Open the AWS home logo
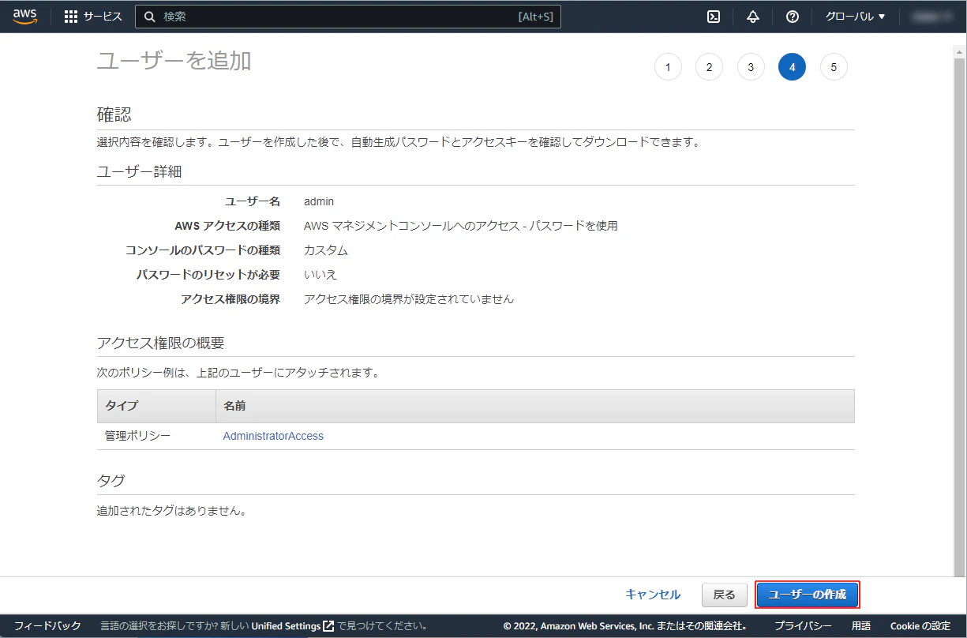Image resolution: width=967 pixels, height=638 pixels. pos(24,17)
